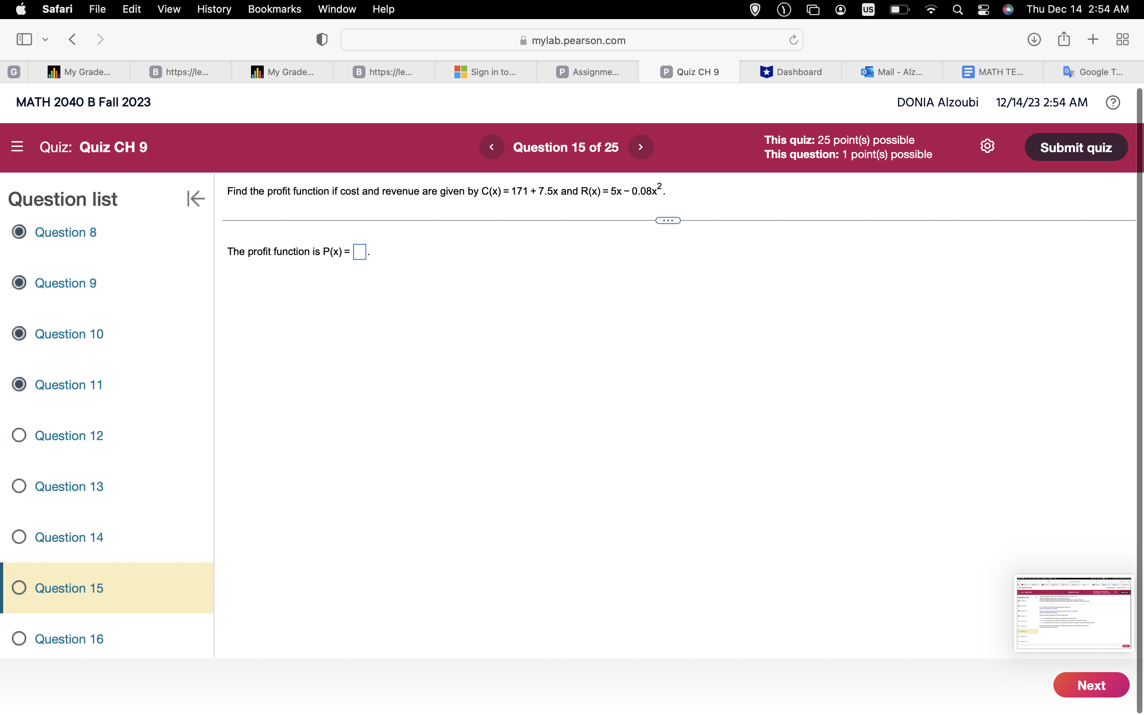Open the screenshot preview thumbnail
Image resolution: width=1144 pixels, height=715 pixels.
pos(1073,613)
